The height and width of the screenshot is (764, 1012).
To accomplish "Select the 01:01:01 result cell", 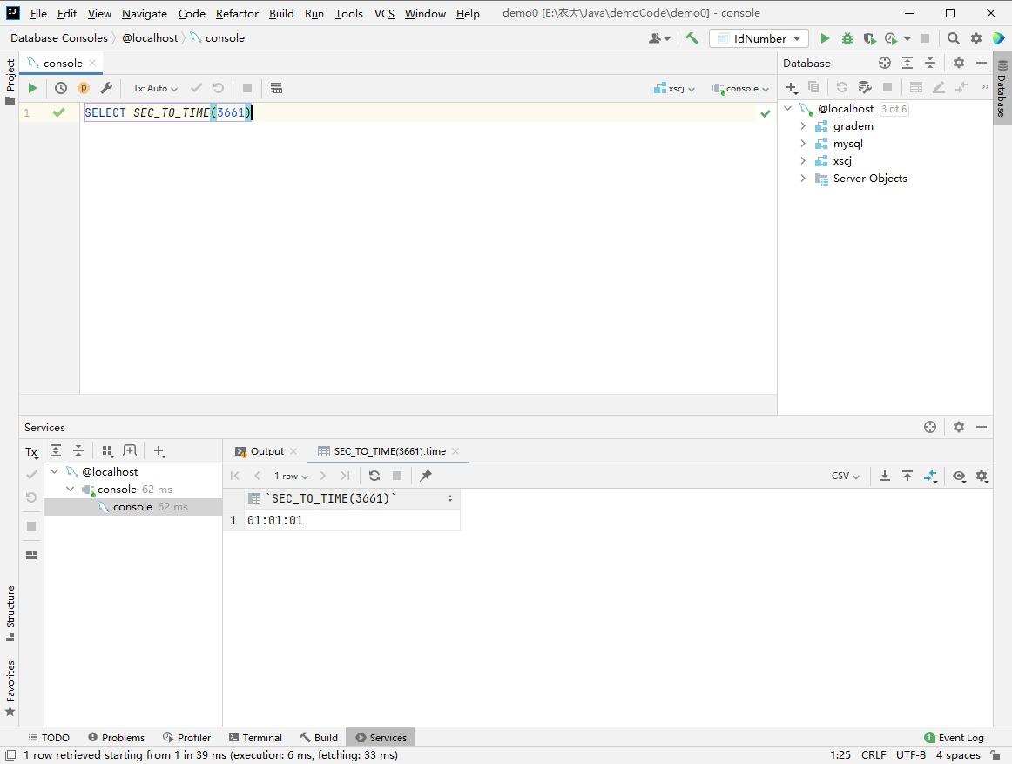I will (x=275, y=520).
